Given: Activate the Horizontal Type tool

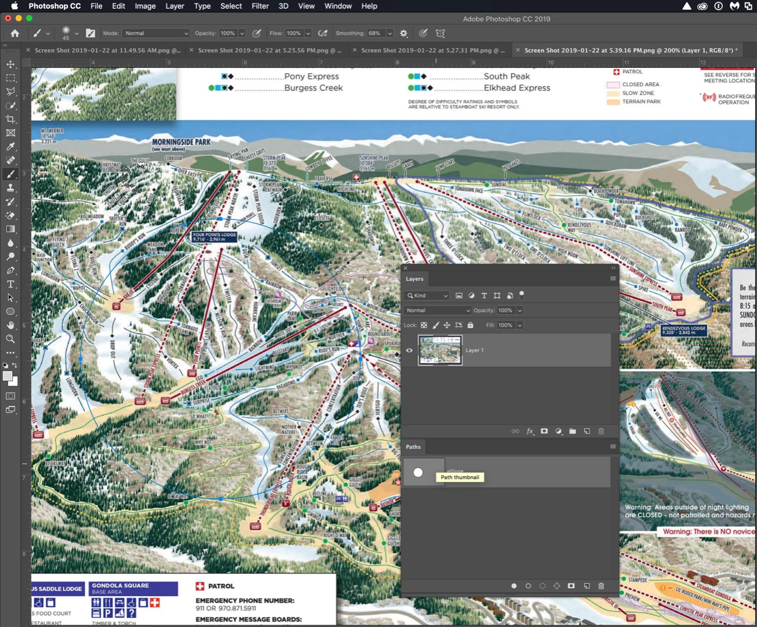Looking at the screenshot, I should tap(10, 284).
